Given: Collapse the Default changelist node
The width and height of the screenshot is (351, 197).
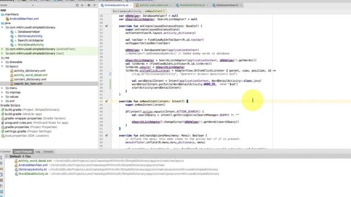Looking at the screenshot, I should pos(7,157).
